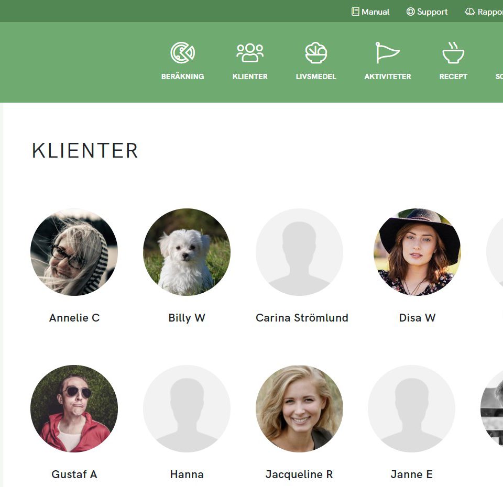Image resolution: width=503 pixels, height=487 pixels.
Task: Select Gustaf A's client photo
Action: coord(74,408)
